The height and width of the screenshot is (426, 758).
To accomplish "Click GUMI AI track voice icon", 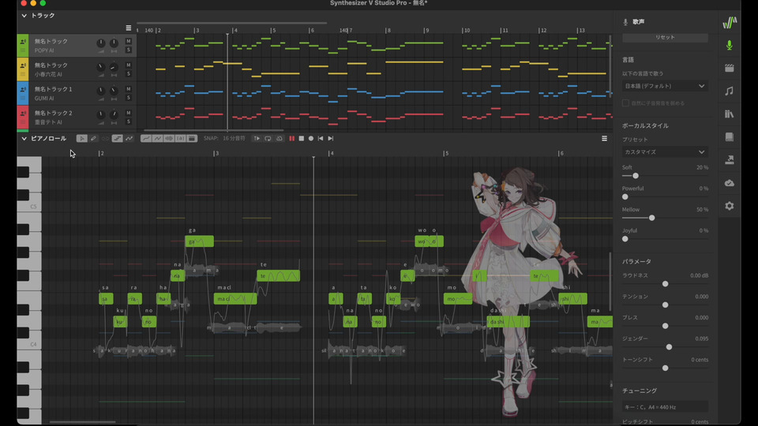I will (23, 89).
